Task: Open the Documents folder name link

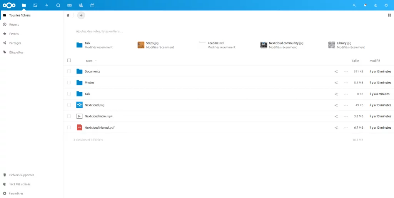Action: click(92, 72)
